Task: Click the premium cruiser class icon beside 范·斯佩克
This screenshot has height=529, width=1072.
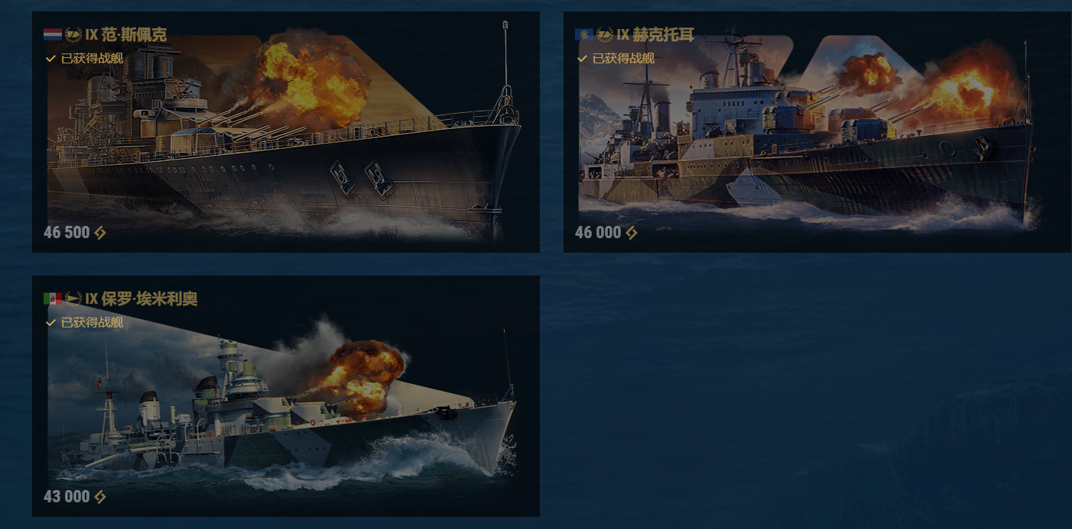Action: tap(73, 34)
